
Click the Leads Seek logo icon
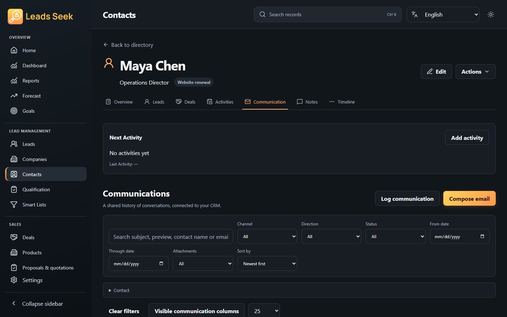15,17
